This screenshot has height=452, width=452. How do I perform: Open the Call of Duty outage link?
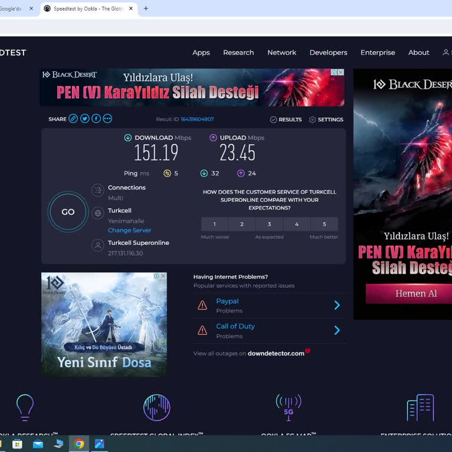click(x=235, y=326)
